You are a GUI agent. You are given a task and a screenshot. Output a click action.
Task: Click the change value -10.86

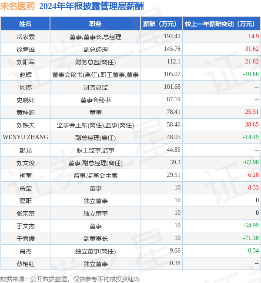(251, 74)
